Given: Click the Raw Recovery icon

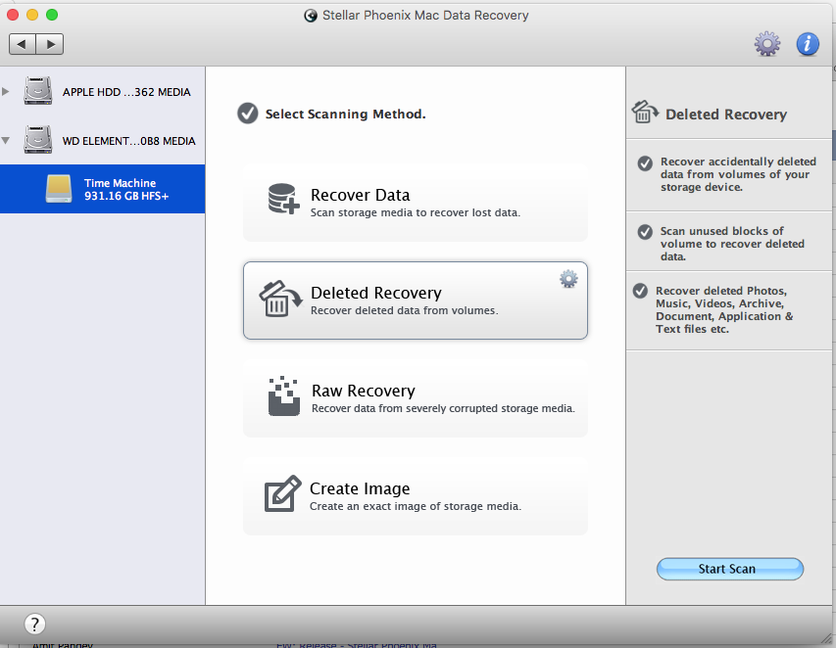Looking at the screenshot, I should [283, 395].
